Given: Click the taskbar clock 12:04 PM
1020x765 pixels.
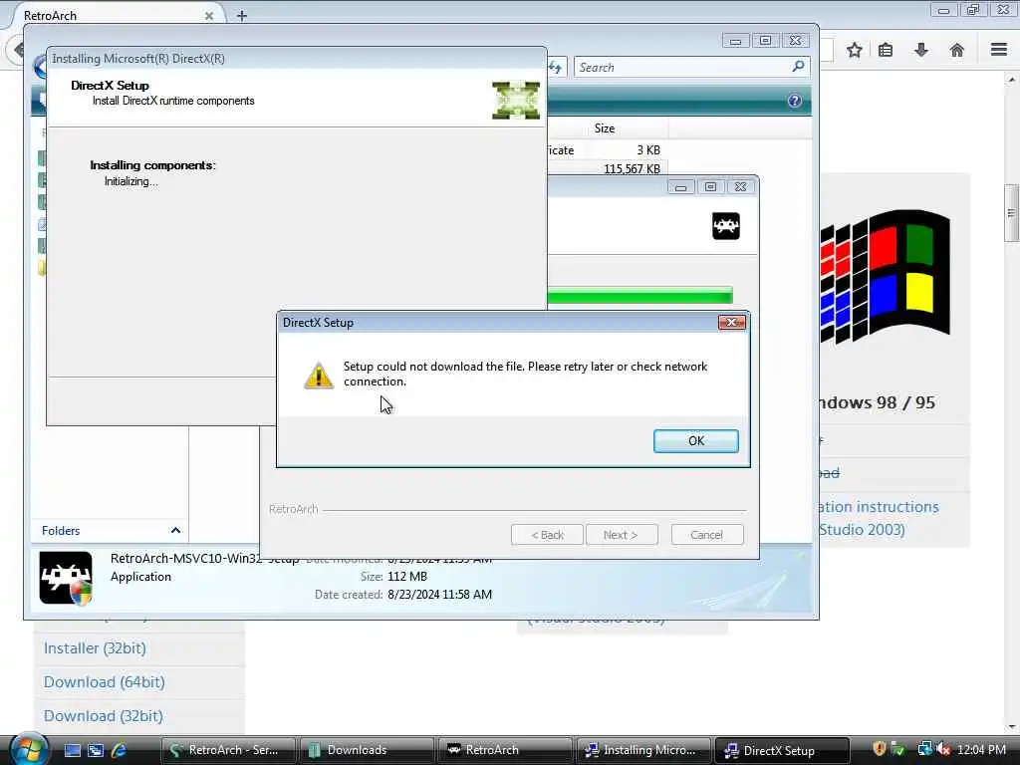Looking at the screenshot, I should 981,750.
